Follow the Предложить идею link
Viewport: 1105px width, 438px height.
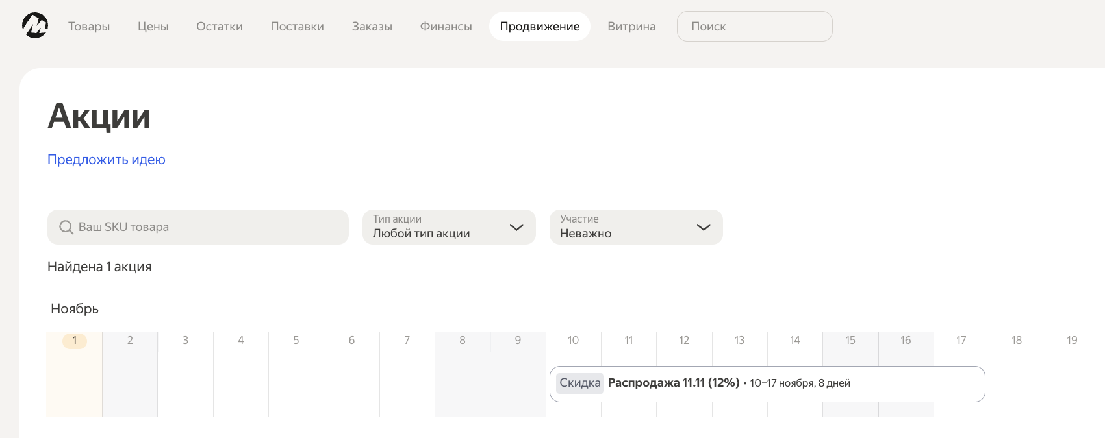point(107,160)
